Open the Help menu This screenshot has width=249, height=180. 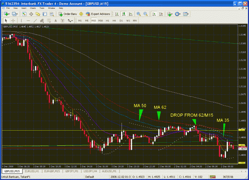[61, 8]
